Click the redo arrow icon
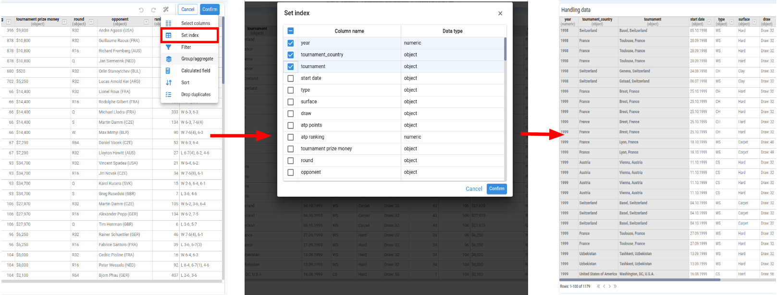Viewport: 777px width, 295px height. [x=153, y=10]
